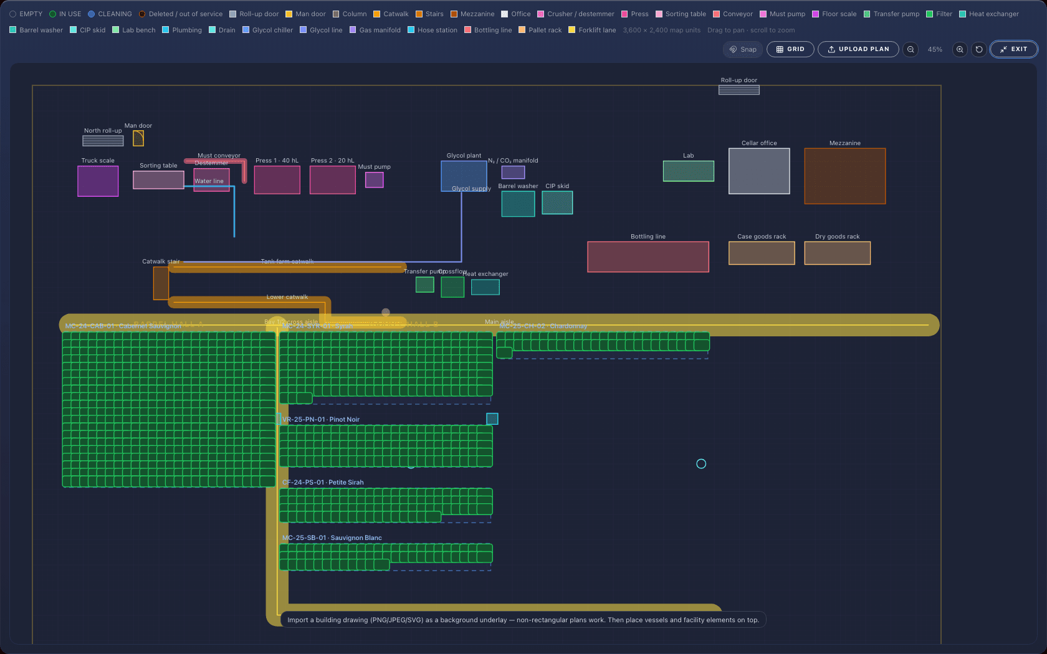1047x654 pixels.
Task: Click the Tank farm catwalk label
Action: pos(287,262)
